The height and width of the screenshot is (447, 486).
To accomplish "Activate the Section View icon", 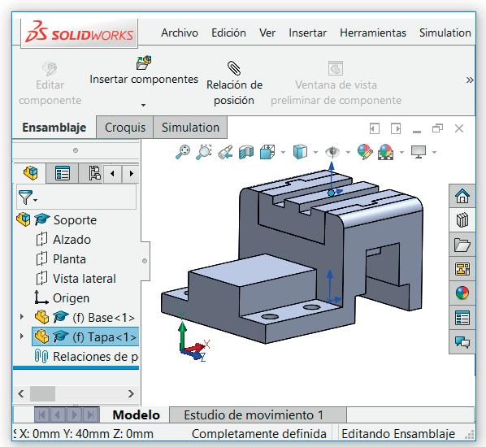I will tap(246, 152).
